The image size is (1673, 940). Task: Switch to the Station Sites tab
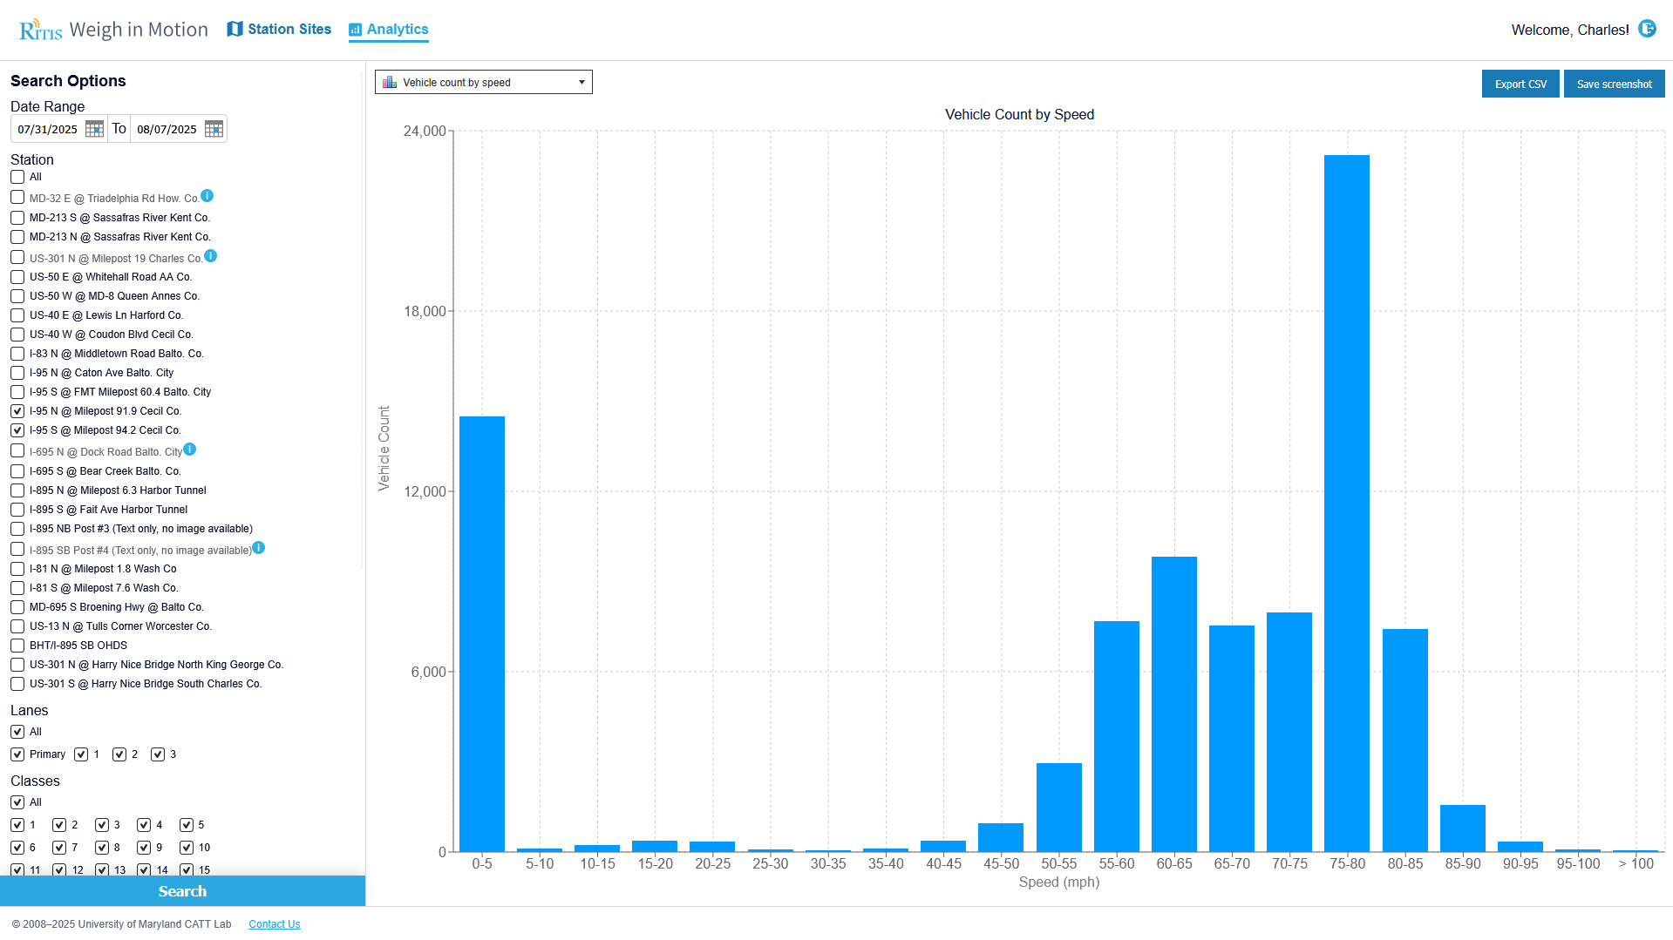click(x=279, y=29)
